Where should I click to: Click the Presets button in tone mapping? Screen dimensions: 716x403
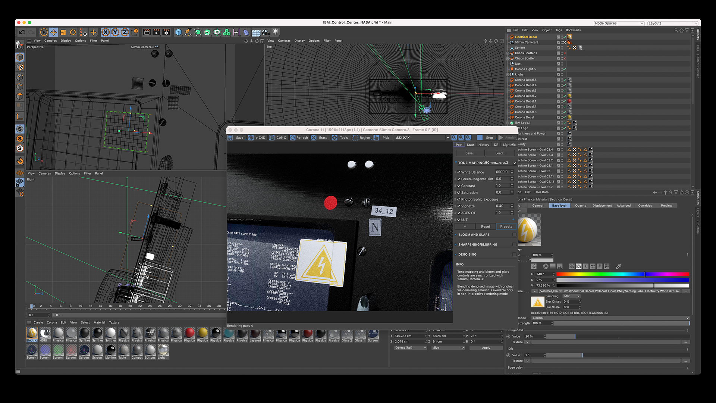506,227
